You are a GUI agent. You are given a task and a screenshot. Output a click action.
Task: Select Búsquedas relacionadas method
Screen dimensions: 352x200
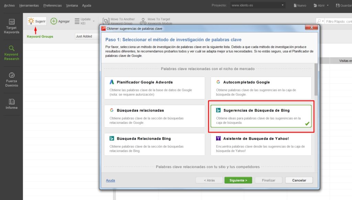[x=155, y=116]
